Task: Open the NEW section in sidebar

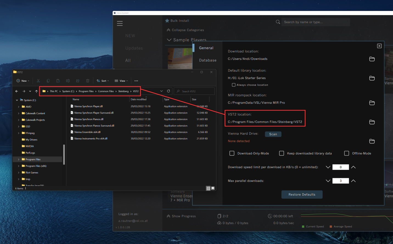Action: [130, 36]
